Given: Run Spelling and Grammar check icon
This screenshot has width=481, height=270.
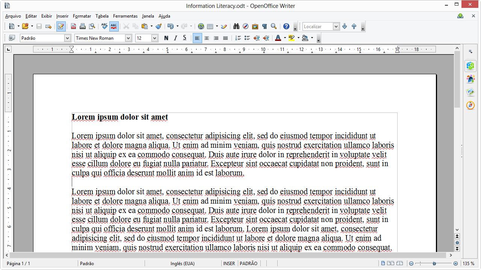Looking at the screenshot, I should [x=104, y=26].
